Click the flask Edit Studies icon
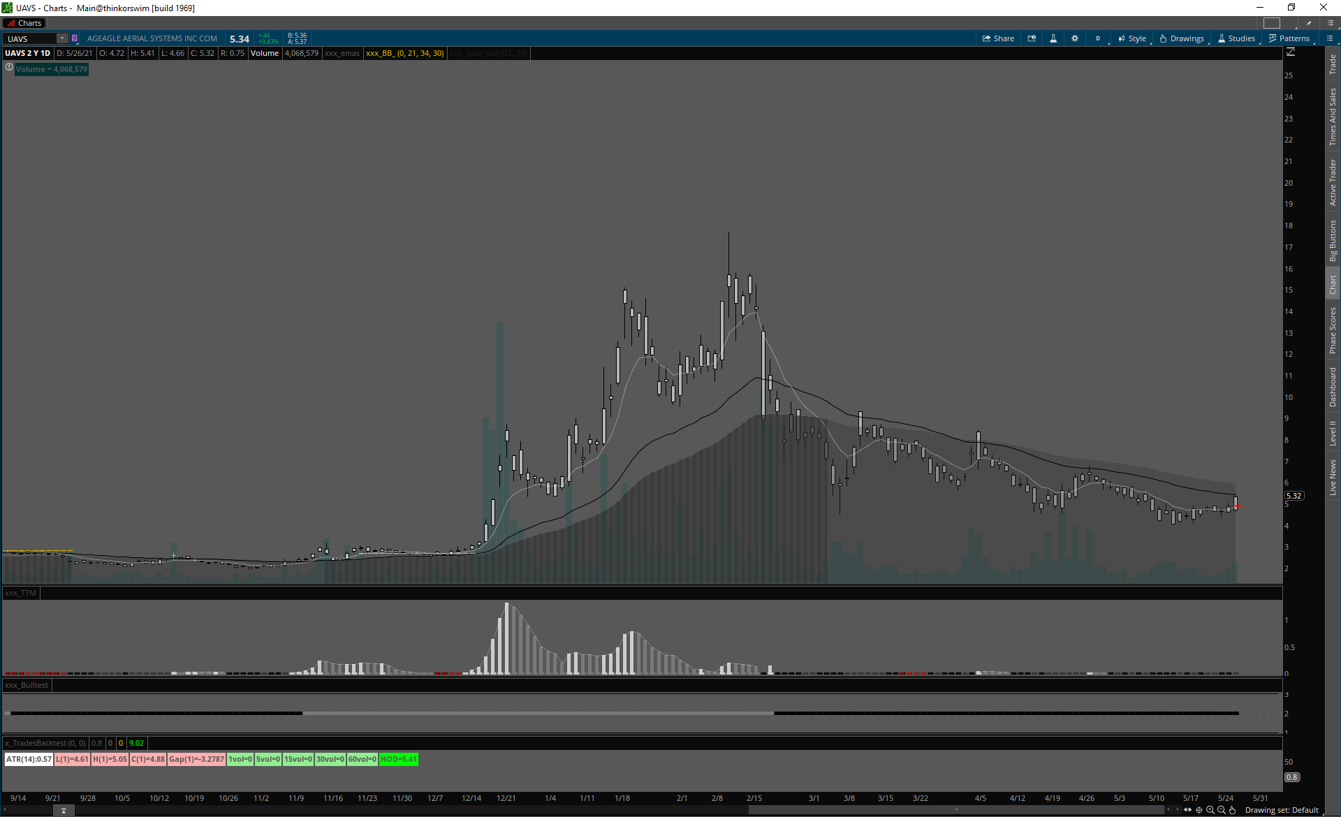The width and height of the screenshot is (1341, 817). [x=1053, y=38]
